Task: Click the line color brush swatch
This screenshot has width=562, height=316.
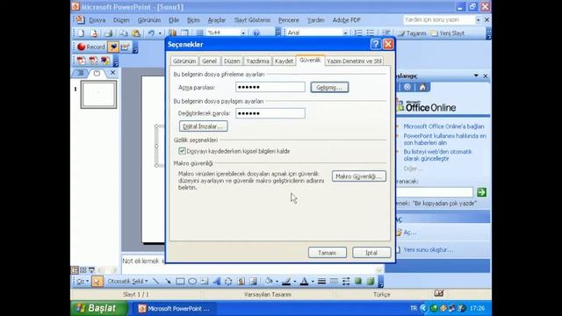Action: click(286, 282)
